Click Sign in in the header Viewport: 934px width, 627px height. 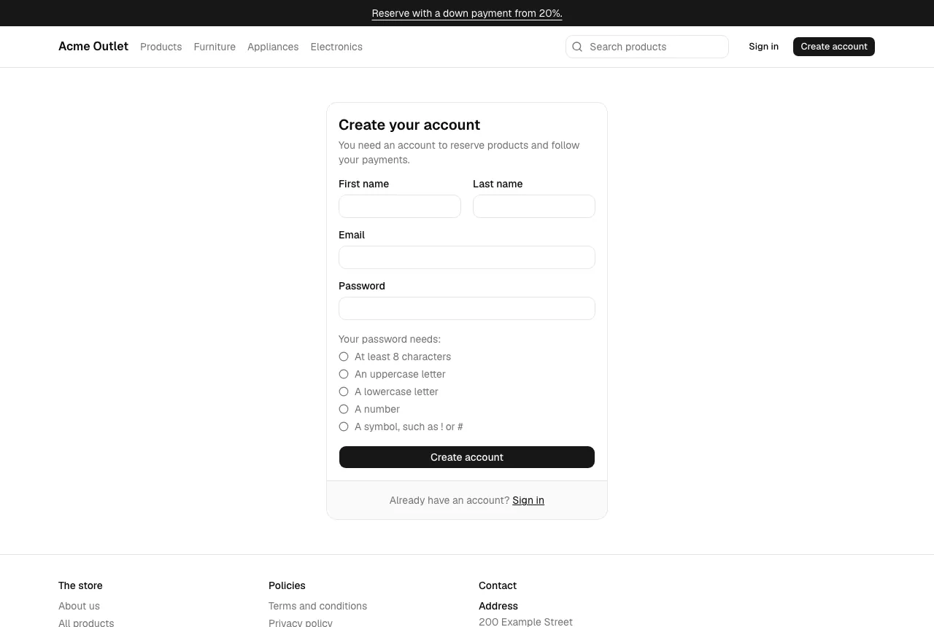click(763, 47)
